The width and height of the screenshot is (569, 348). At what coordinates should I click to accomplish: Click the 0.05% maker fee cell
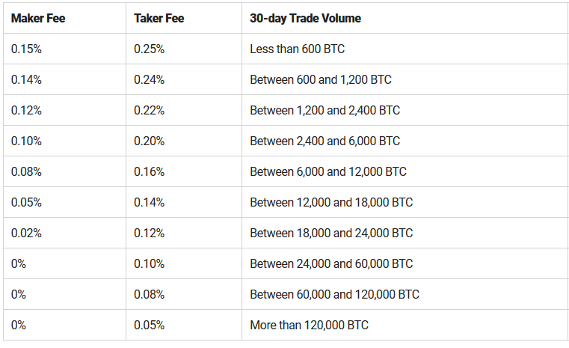64,202
